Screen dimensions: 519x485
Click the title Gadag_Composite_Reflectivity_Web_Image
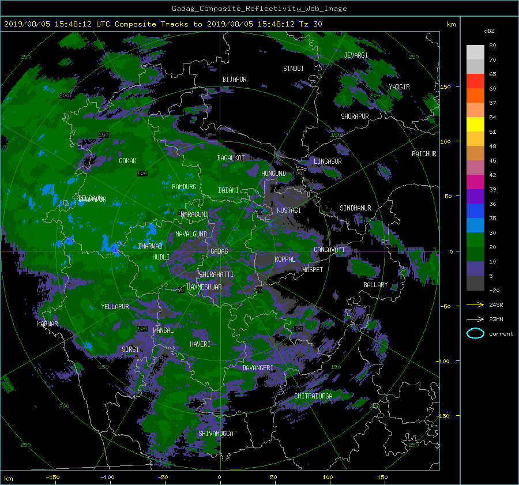pos(259,9)
